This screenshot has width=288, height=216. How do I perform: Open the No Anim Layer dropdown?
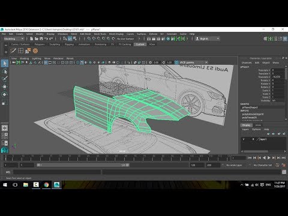(x=233, y=165)
